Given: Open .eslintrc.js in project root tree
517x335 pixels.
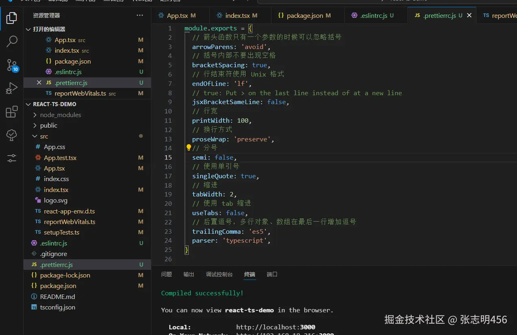Looking at the screenshot, I should point(87,243).
